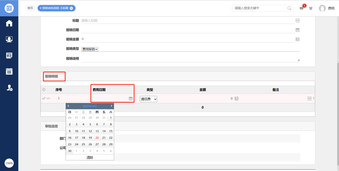Click 清除 to clear the date

pyautogui.click(x=90, y=158)
